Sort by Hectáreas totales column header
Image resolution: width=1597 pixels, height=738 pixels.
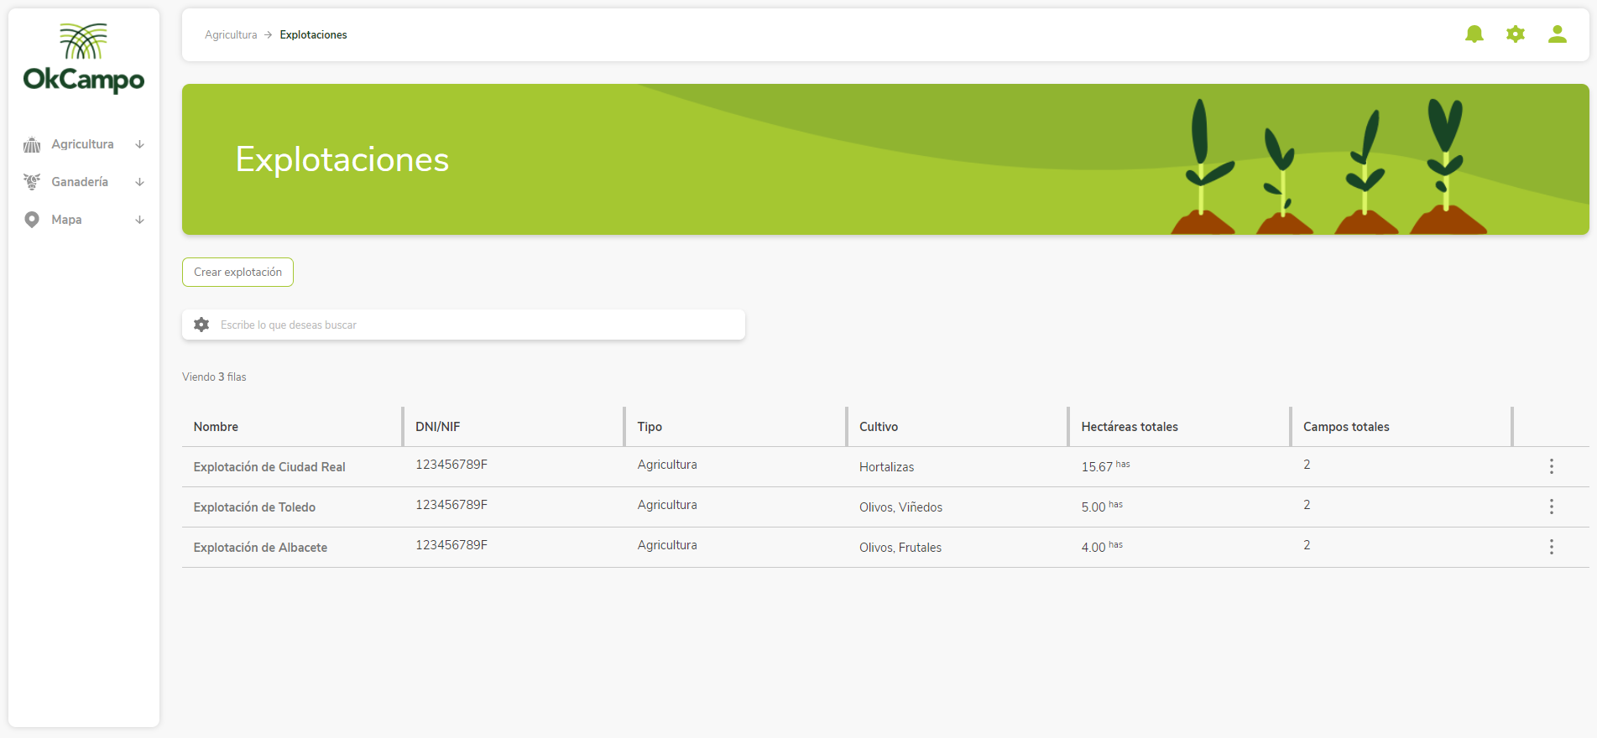[1130, 427]
